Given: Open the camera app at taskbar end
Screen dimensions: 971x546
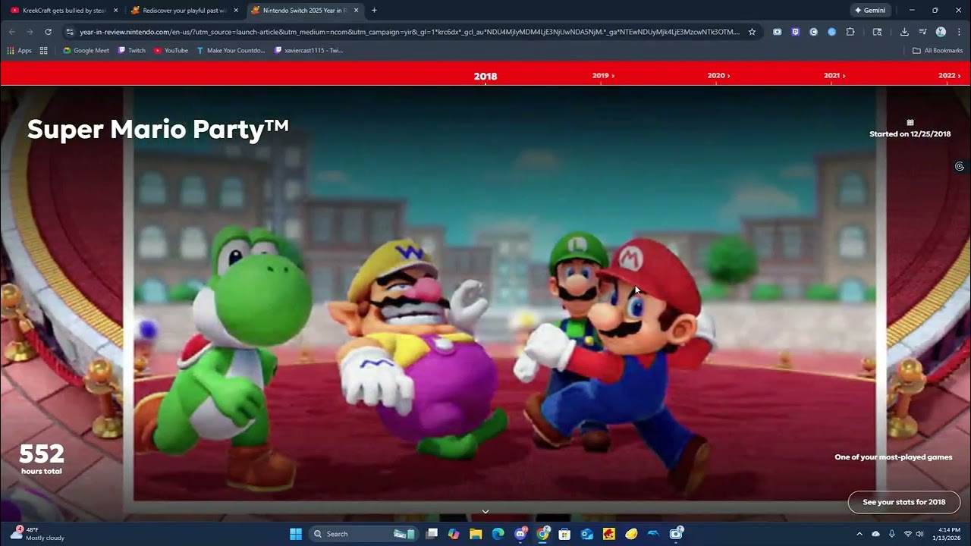Looking at the screenshot, I should (x=676, y=533).
